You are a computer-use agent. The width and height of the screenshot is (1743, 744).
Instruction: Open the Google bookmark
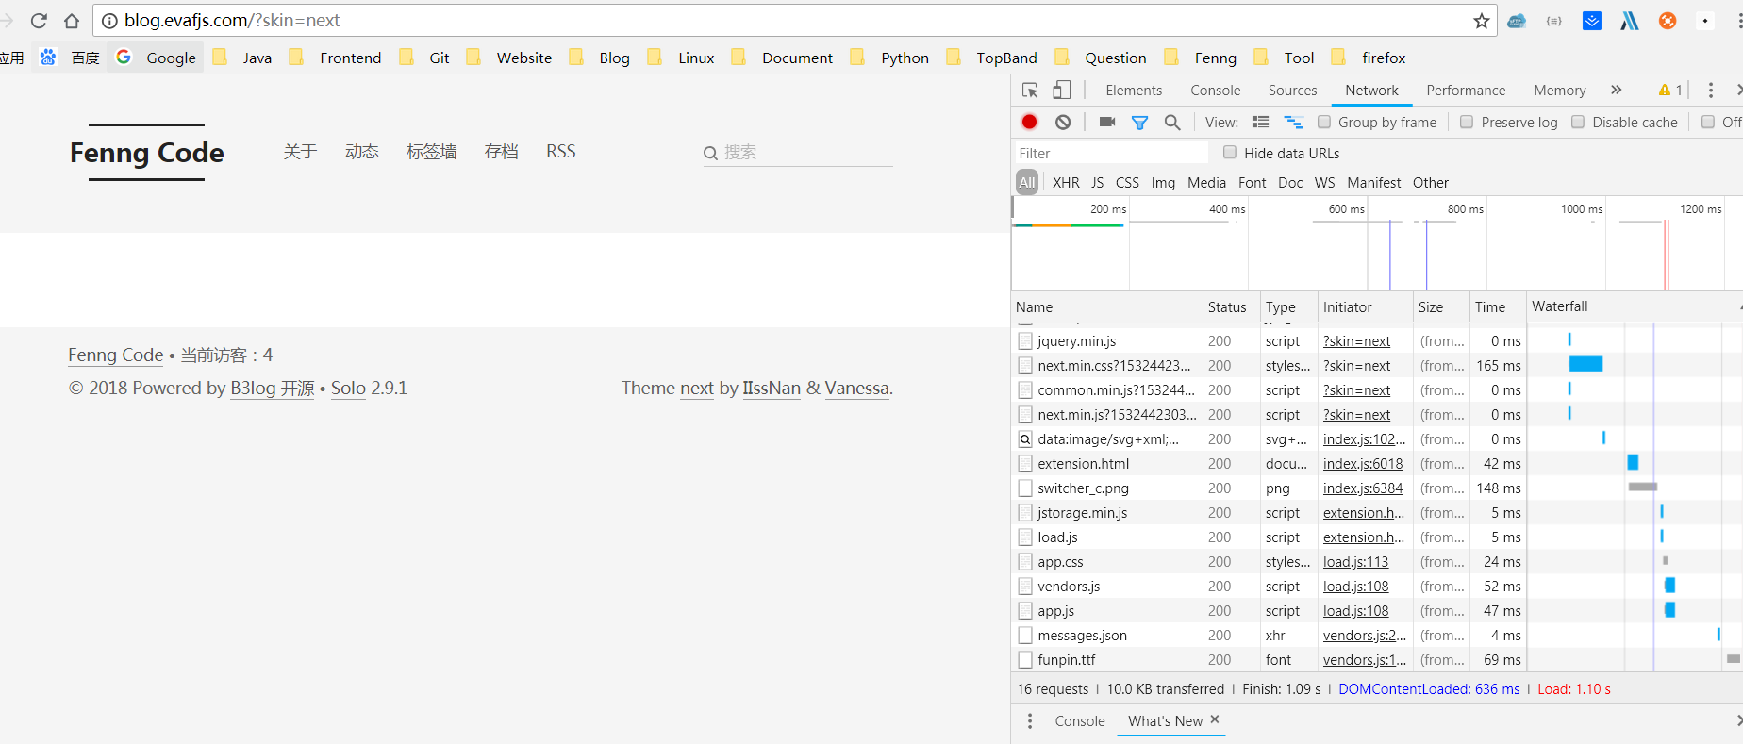coord(156,58)
